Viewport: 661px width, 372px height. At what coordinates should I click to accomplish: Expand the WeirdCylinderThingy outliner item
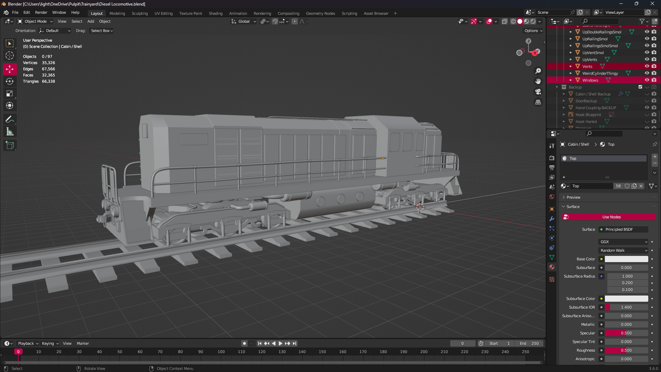point(571,73)
